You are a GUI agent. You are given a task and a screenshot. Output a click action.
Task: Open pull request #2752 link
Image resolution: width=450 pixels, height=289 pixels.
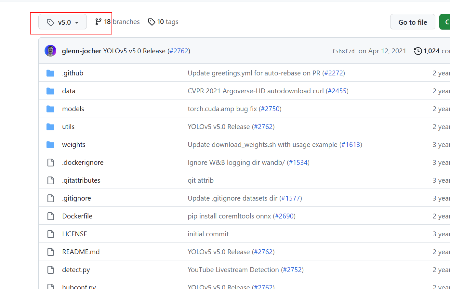click(292, 270)
